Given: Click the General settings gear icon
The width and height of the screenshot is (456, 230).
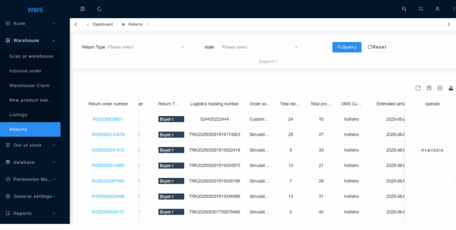Looking at the screenshot, I should (x=8, y=196).
